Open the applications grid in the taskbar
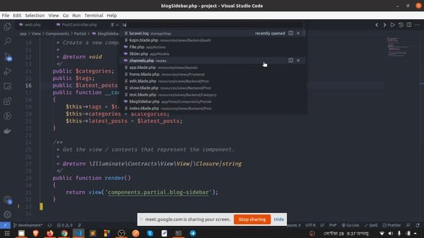 [7, 233]
